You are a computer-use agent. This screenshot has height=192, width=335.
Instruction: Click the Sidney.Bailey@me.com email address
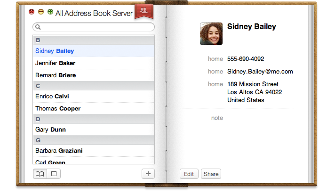[260, 72]
